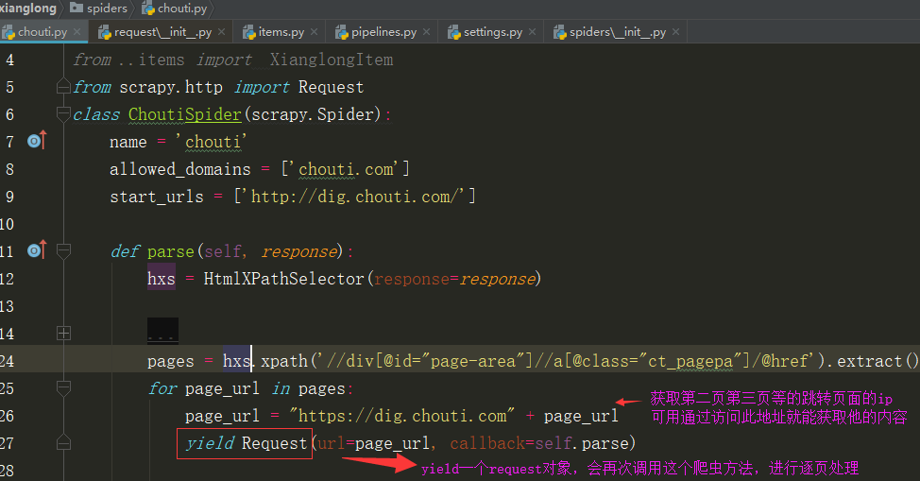Click the spiders breadcrumb in navigation bar
This screenshot has height=481, width=920.
(106, 9)
